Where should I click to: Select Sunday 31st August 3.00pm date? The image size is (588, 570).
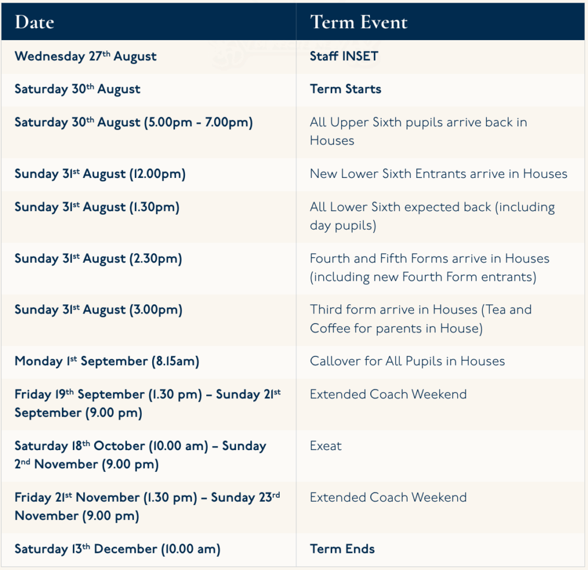(x=99, y=310)
